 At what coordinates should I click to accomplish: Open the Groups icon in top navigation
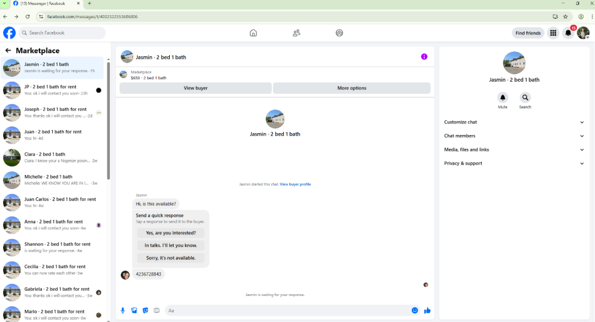[339, 33]
